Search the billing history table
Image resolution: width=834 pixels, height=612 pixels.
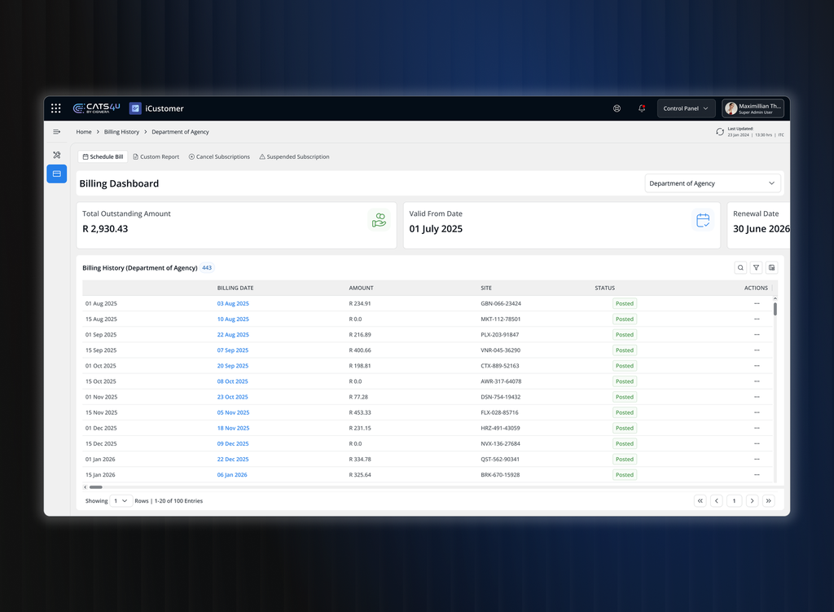[x=740, y=267]
